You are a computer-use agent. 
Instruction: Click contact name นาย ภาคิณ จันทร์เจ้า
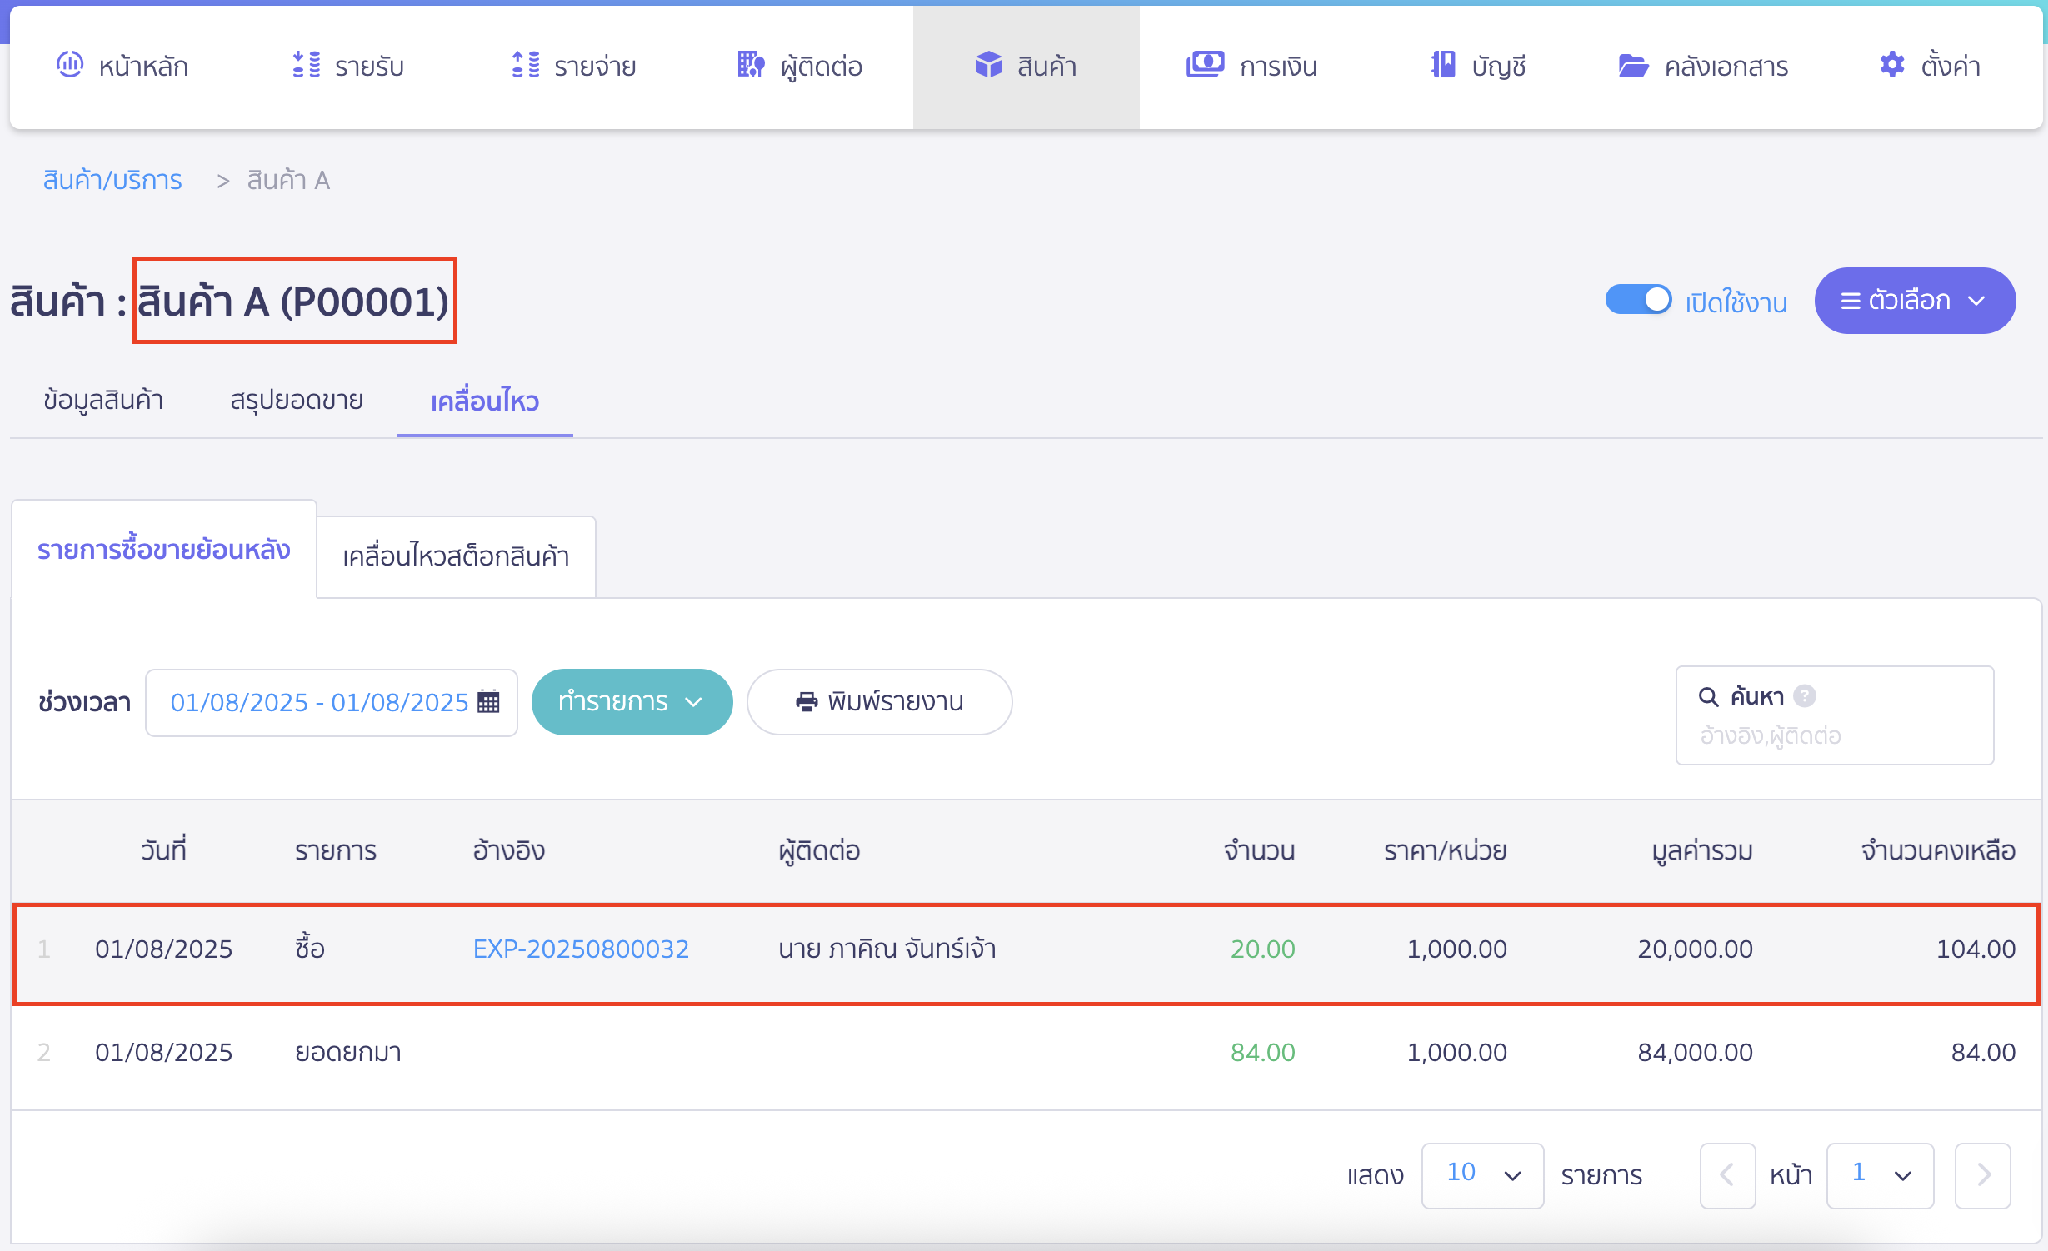point(887,949)
